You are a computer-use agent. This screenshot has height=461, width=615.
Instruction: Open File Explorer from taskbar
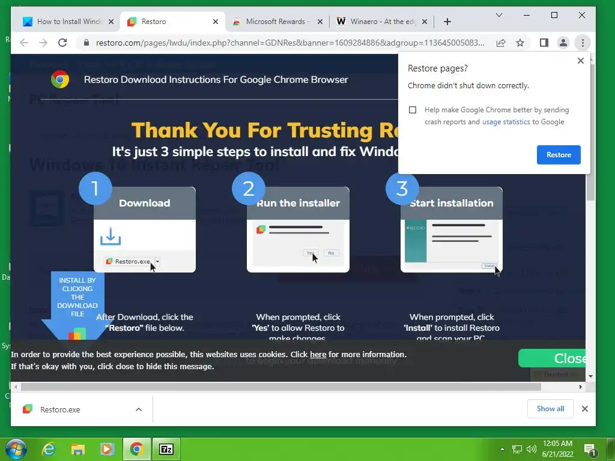point(77,449)
